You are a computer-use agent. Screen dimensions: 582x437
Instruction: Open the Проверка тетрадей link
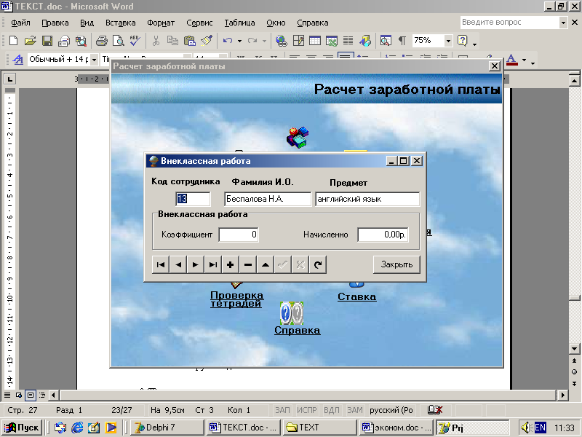click(237, 299)
